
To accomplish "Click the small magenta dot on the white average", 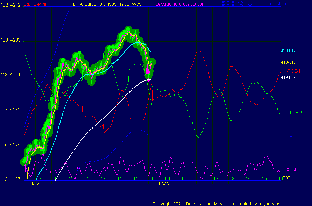I will [148, 80].
